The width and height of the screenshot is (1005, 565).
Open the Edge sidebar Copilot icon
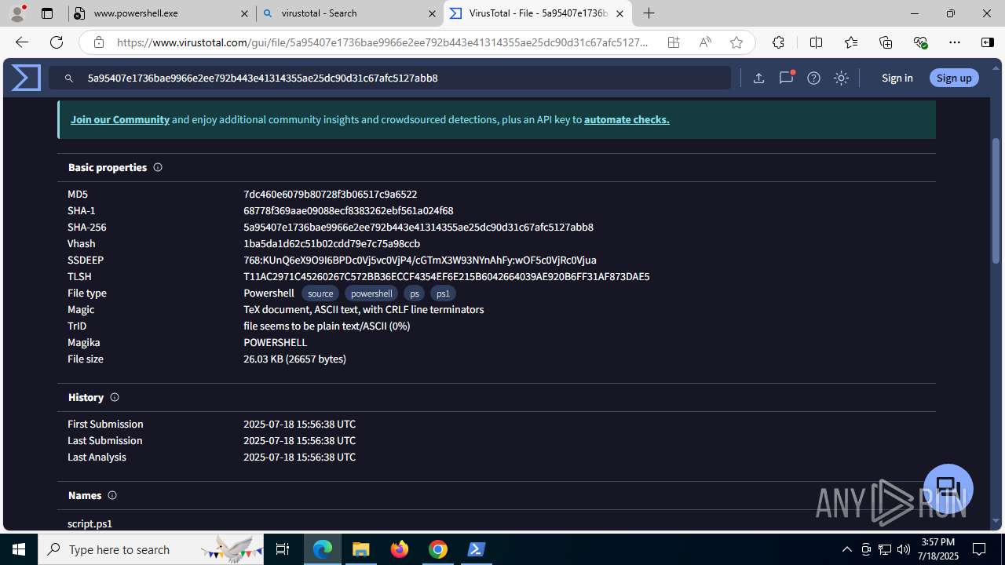(988, 42)
